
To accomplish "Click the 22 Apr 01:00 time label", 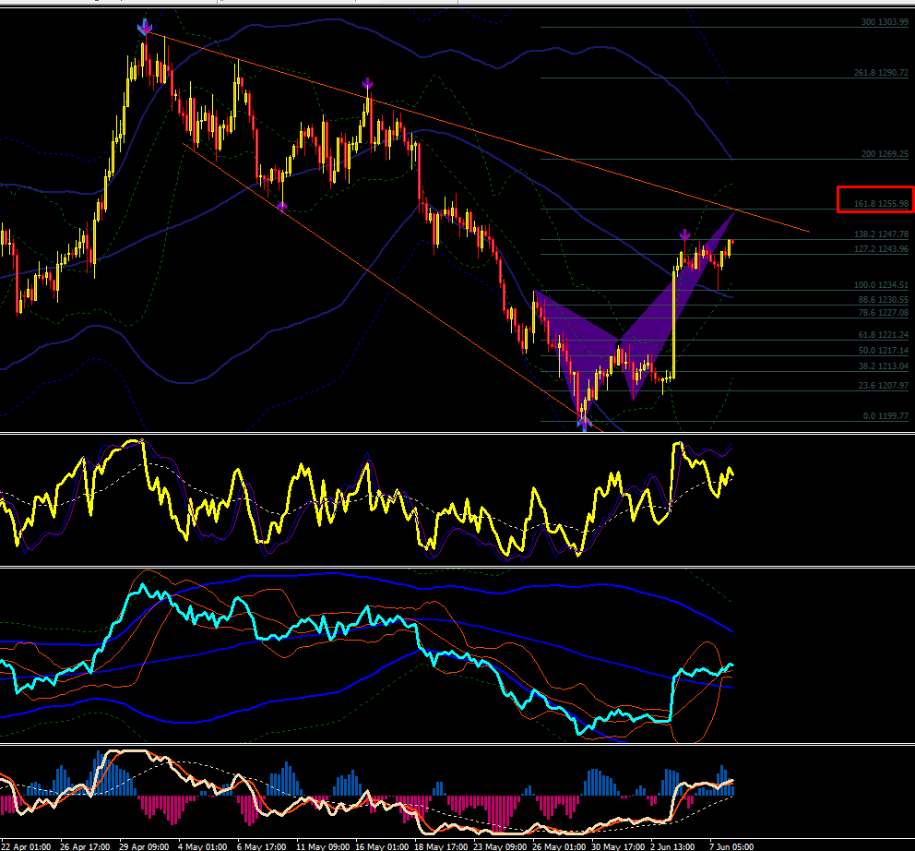I will click(x=26, y=846).
